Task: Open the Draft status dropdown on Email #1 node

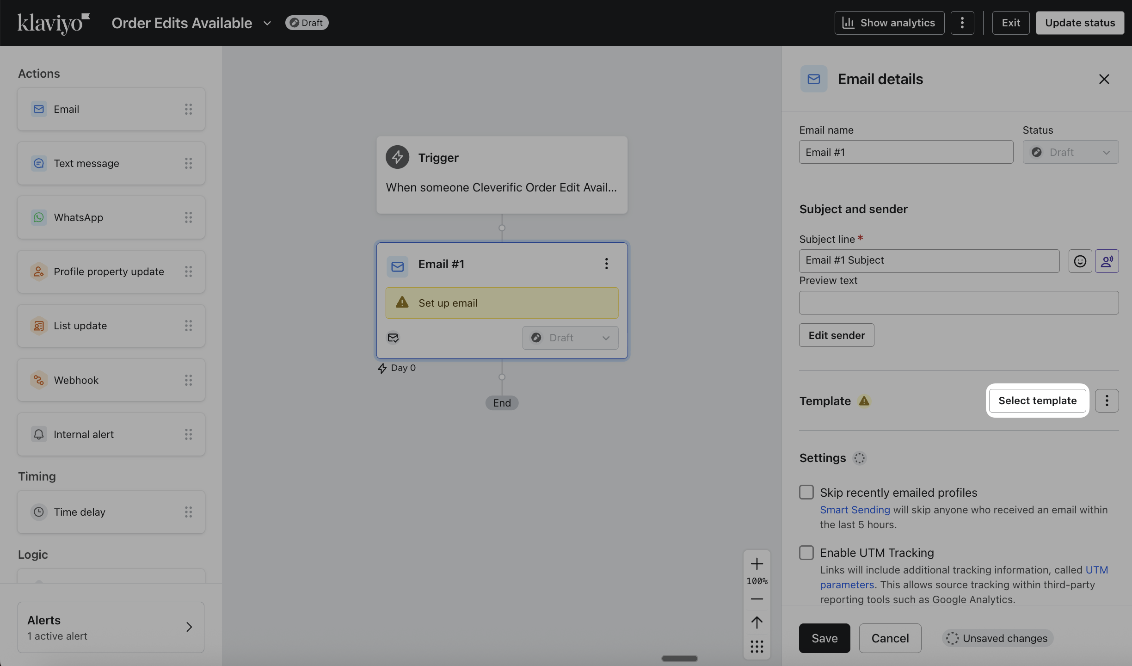Action: point(570,338)
